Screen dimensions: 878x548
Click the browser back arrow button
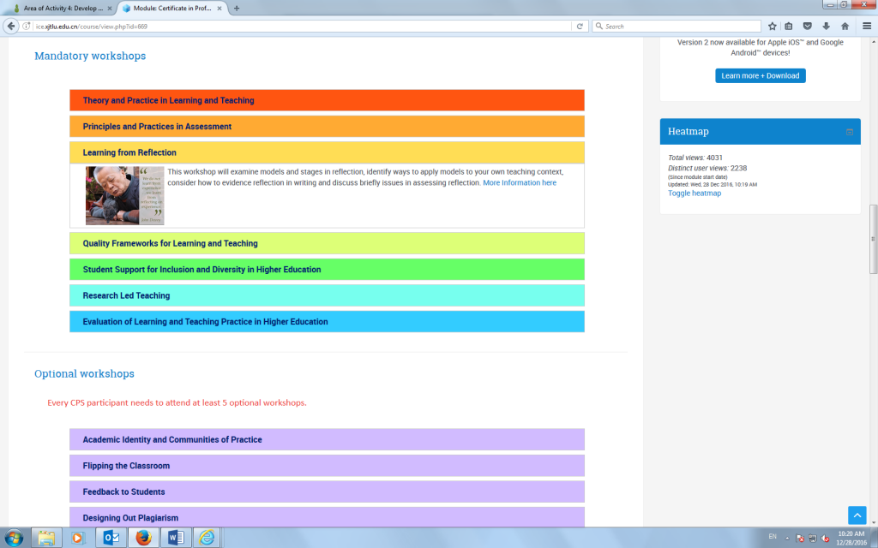12,26
